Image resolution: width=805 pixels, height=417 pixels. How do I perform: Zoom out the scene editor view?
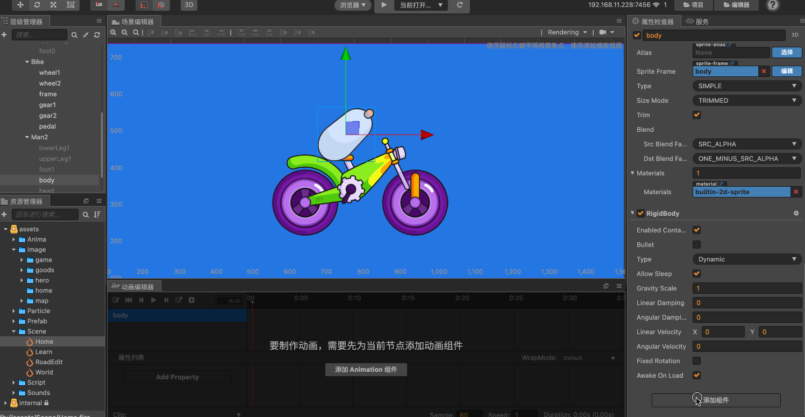(x=125, y=32)
